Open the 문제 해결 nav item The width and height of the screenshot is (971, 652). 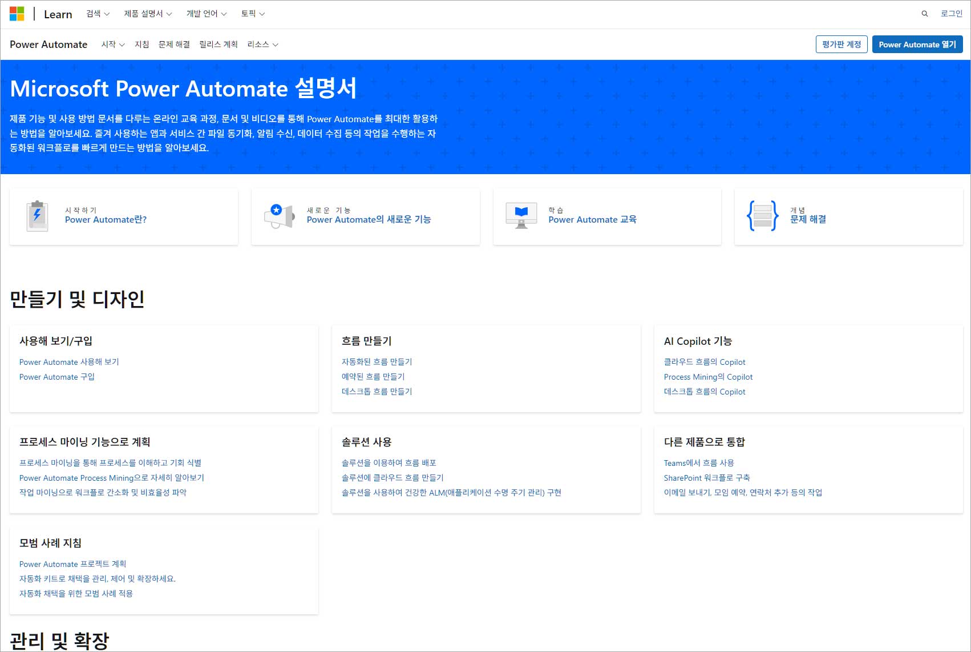(173, 44)
